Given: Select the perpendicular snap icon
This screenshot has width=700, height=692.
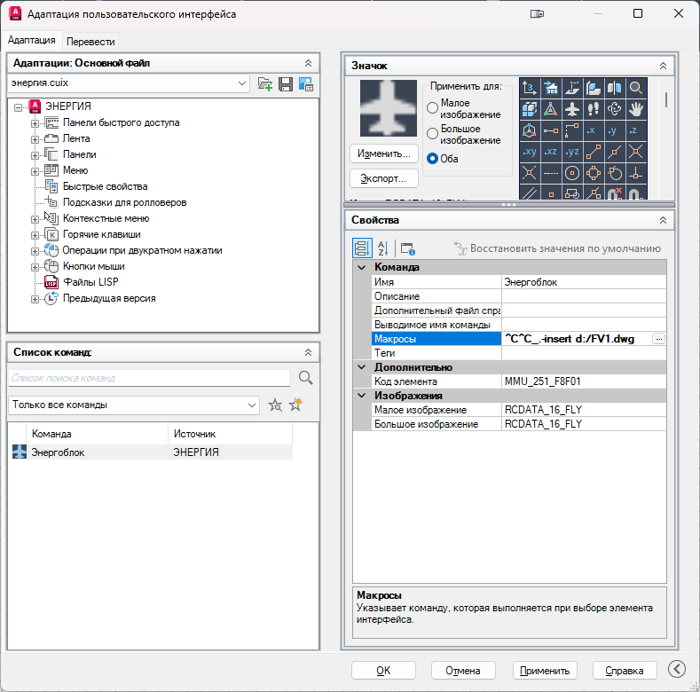Looking at the screenshot, I should [636, 173].
